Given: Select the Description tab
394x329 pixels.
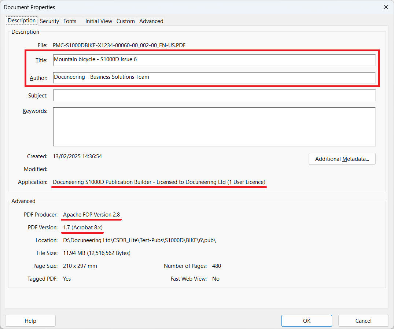Looking at the screenshot, I should (22, 21).
